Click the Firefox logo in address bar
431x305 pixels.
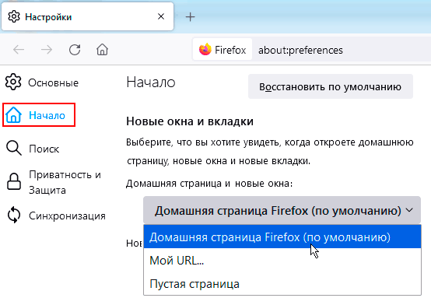(x=205, y=50)
